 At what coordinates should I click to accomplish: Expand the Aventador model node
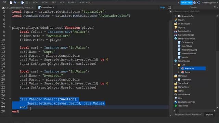[179, 68]
